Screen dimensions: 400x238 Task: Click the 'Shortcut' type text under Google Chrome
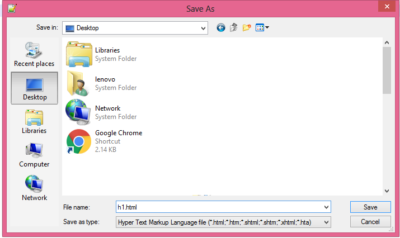(107, 141)
